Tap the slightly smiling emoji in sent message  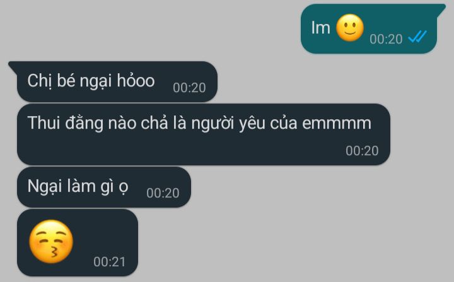tap(350, 28)
